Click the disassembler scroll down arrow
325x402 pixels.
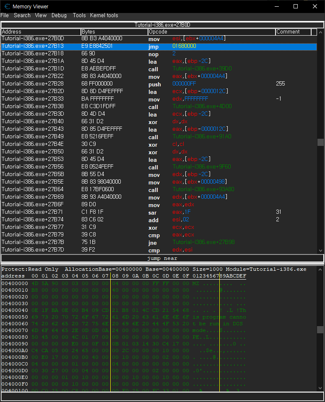[320, 251]
